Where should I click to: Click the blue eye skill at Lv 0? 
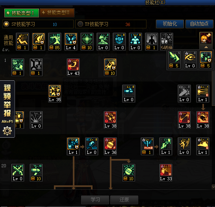pyautogui.click(x=119, y=39)
